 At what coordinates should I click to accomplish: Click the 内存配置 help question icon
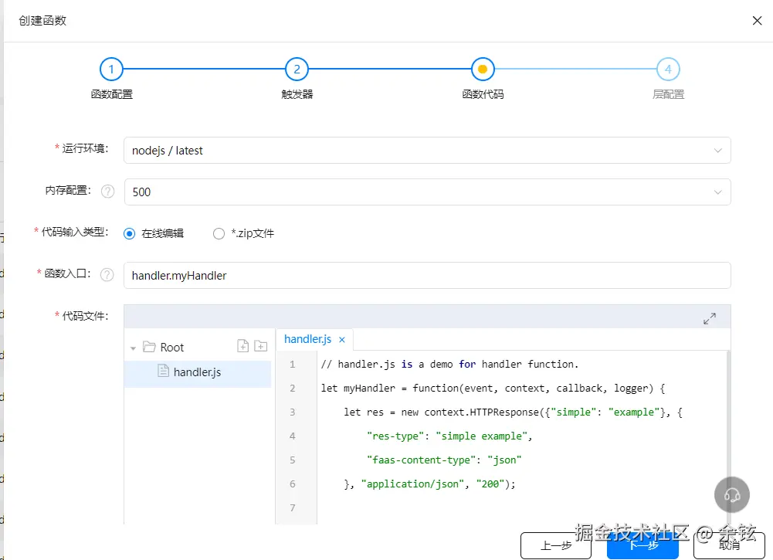(x=107, y=192)
